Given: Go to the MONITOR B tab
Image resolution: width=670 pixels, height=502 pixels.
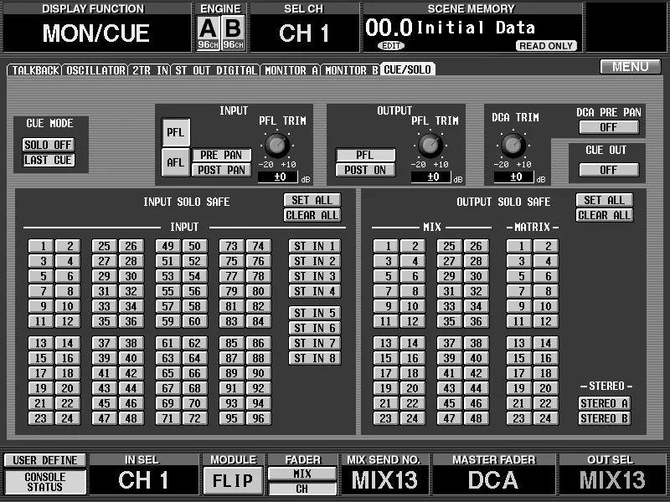Looking at the screenshot, I should coord(351,70).
